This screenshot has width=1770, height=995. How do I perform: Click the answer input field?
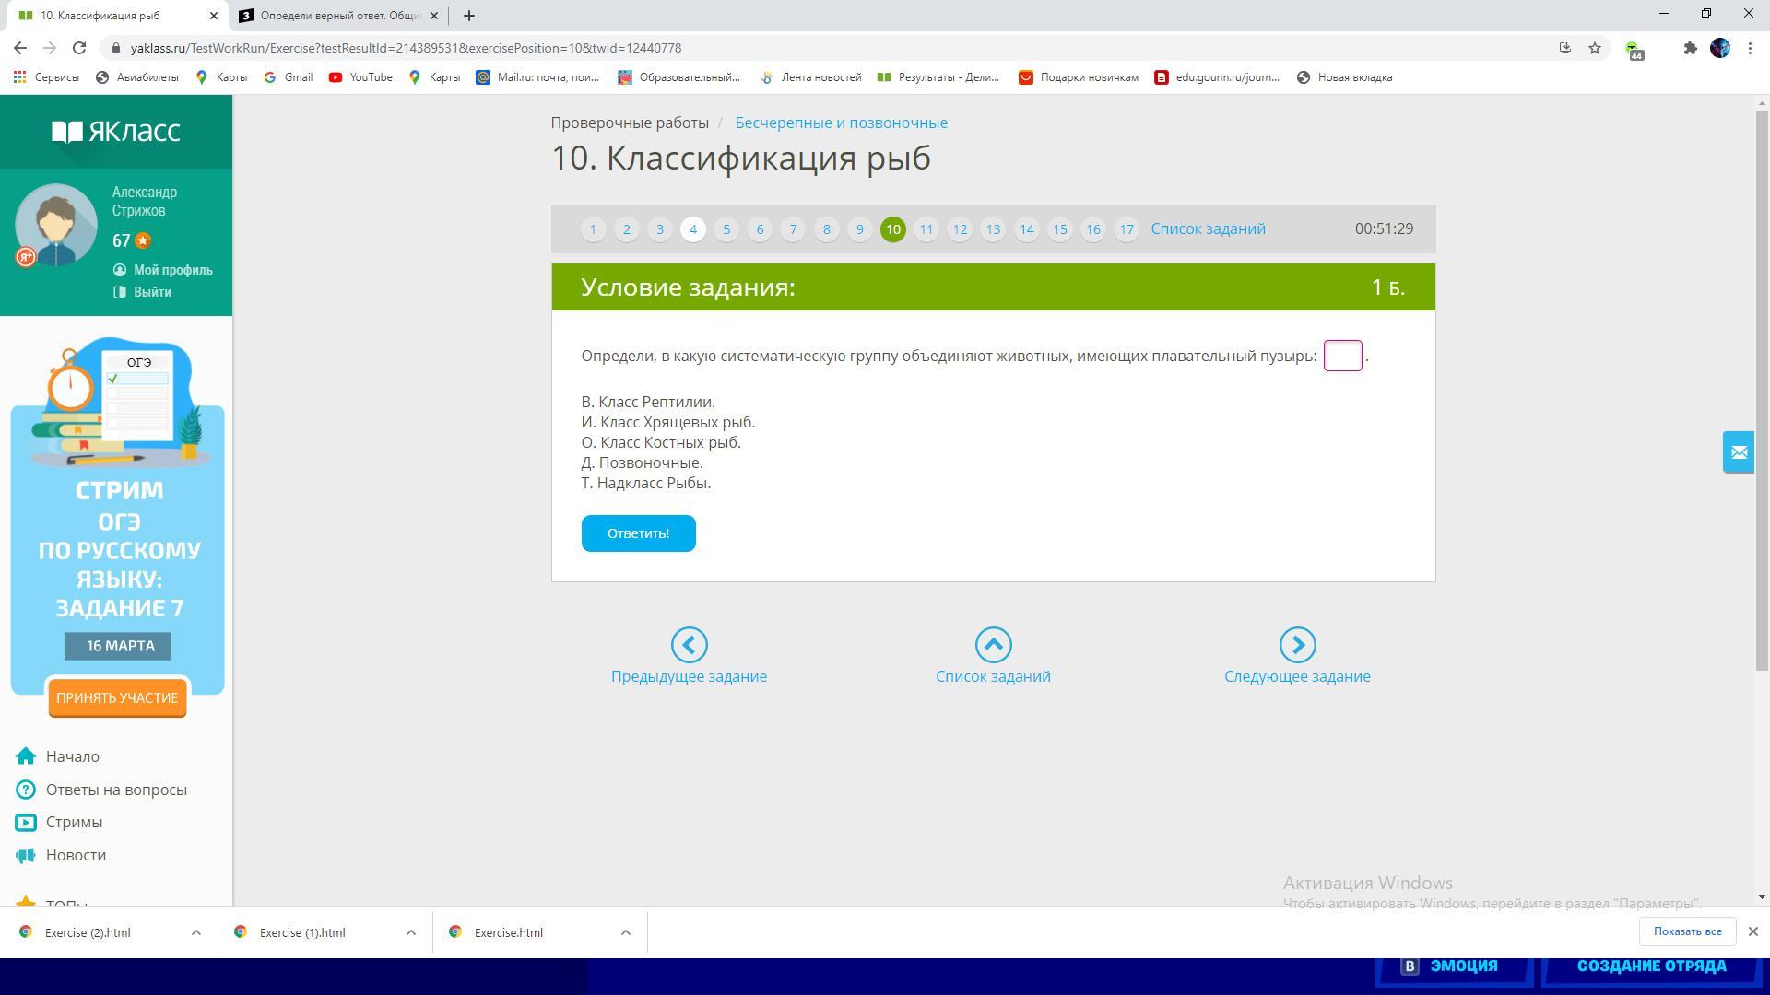1342,356
